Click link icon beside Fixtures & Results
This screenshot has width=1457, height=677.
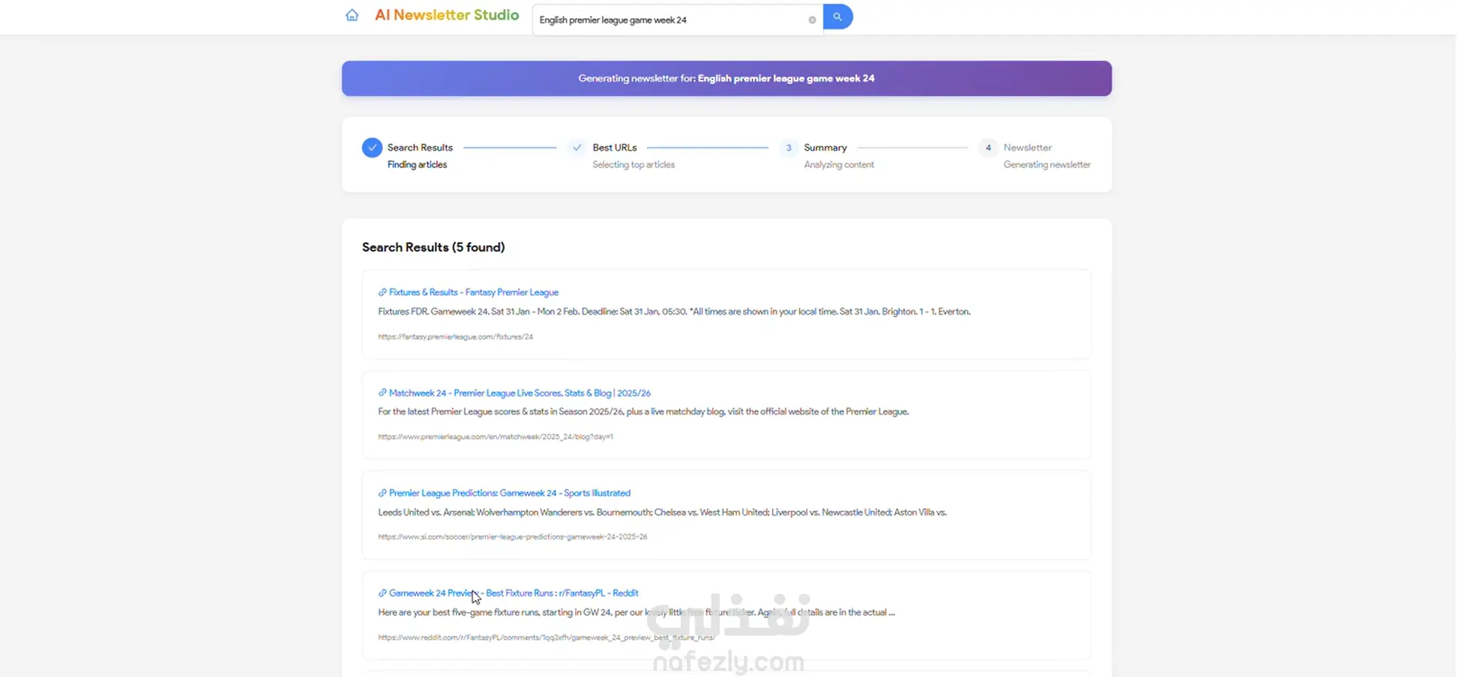(x=382, y=292)
